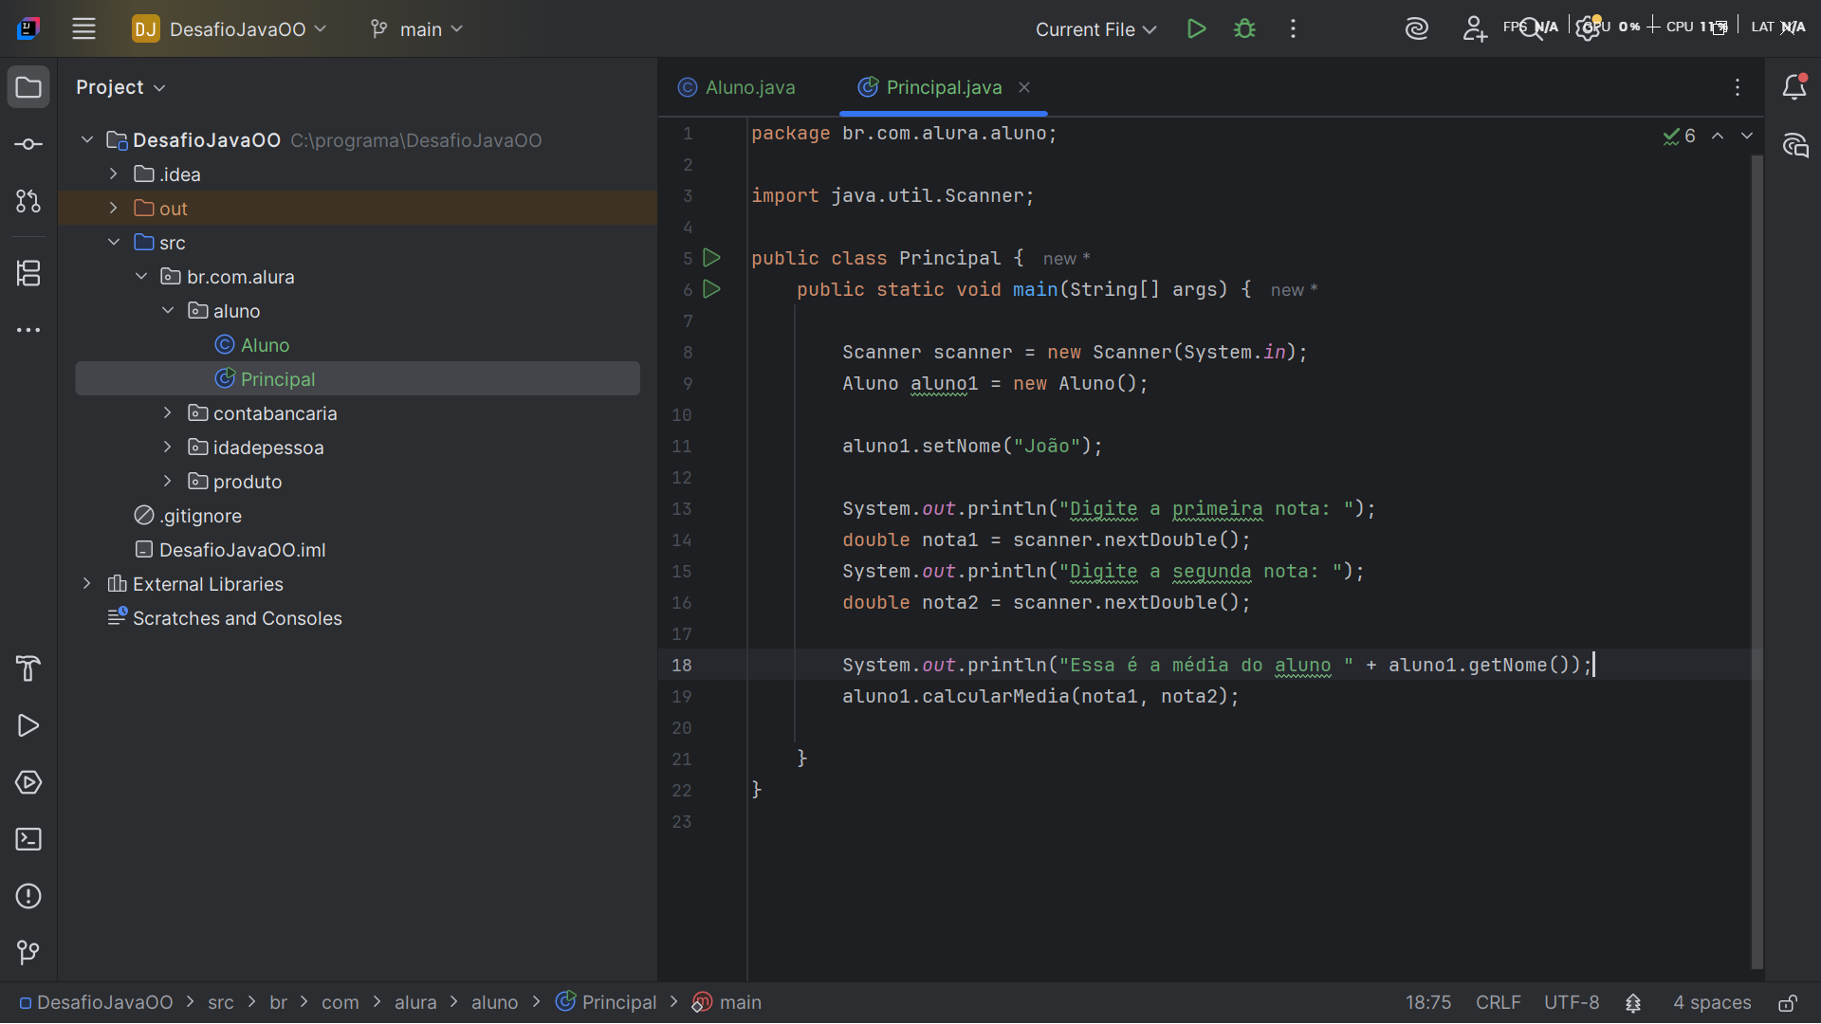Click DesafioJavaOO in the breadcrumb bar
Viewport: 1821px width, 1024px height.
coord(96,1002)
